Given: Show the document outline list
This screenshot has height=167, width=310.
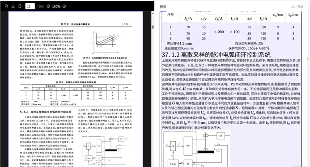Looking at the screenshot, I should coord(13,6).
